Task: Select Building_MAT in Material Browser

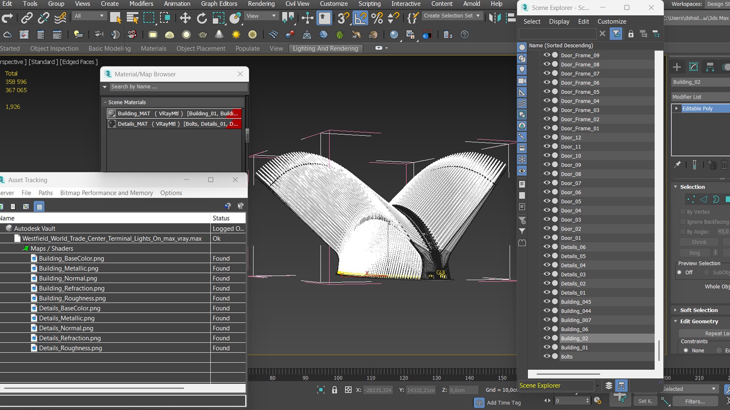Action: click(174, 114)
